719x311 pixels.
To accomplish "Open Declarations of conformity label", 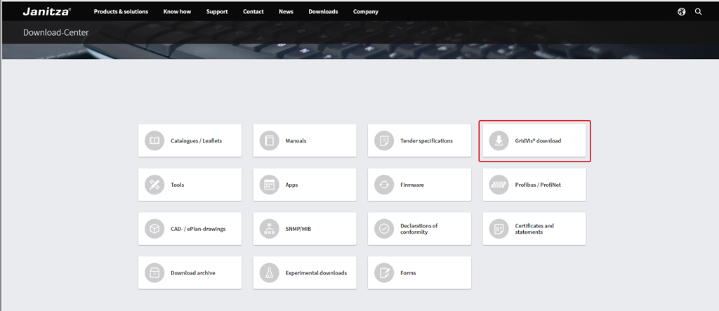I will [419, 229].
